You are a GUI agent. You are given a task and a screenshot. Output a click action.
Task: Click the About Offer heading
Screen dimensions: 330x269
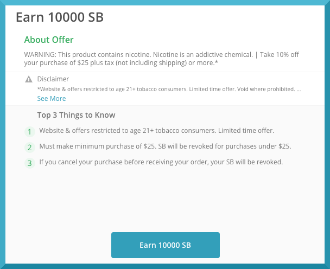coord(49,40)
